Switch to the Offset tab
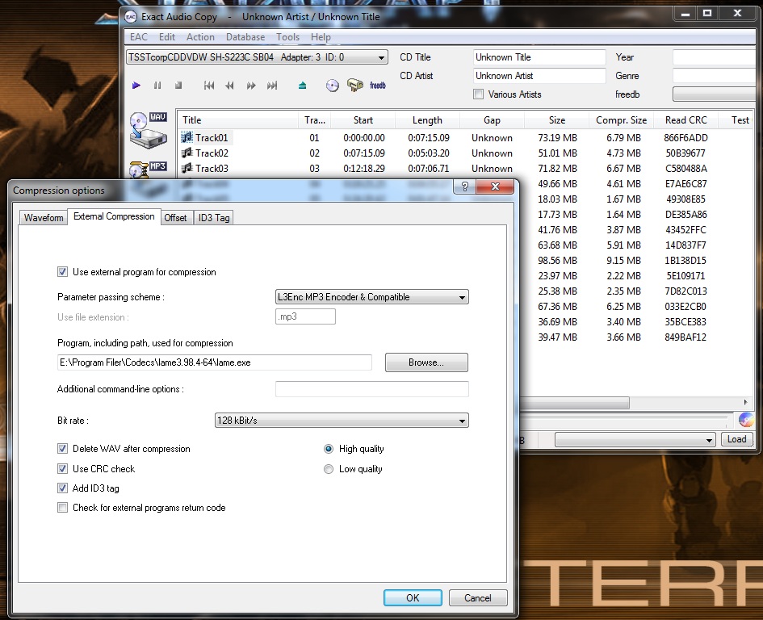This screenshot has height=620, width=763. (x=175, y=217)
